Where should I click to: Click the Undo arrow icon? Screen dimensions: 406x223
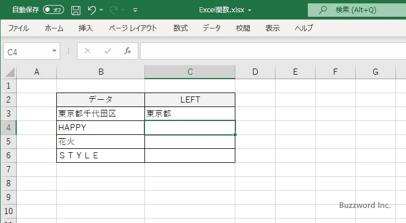(x=91, y=10)
